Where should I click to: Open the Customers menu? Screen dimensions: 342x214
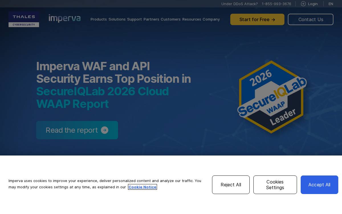(x=171, y=19)
